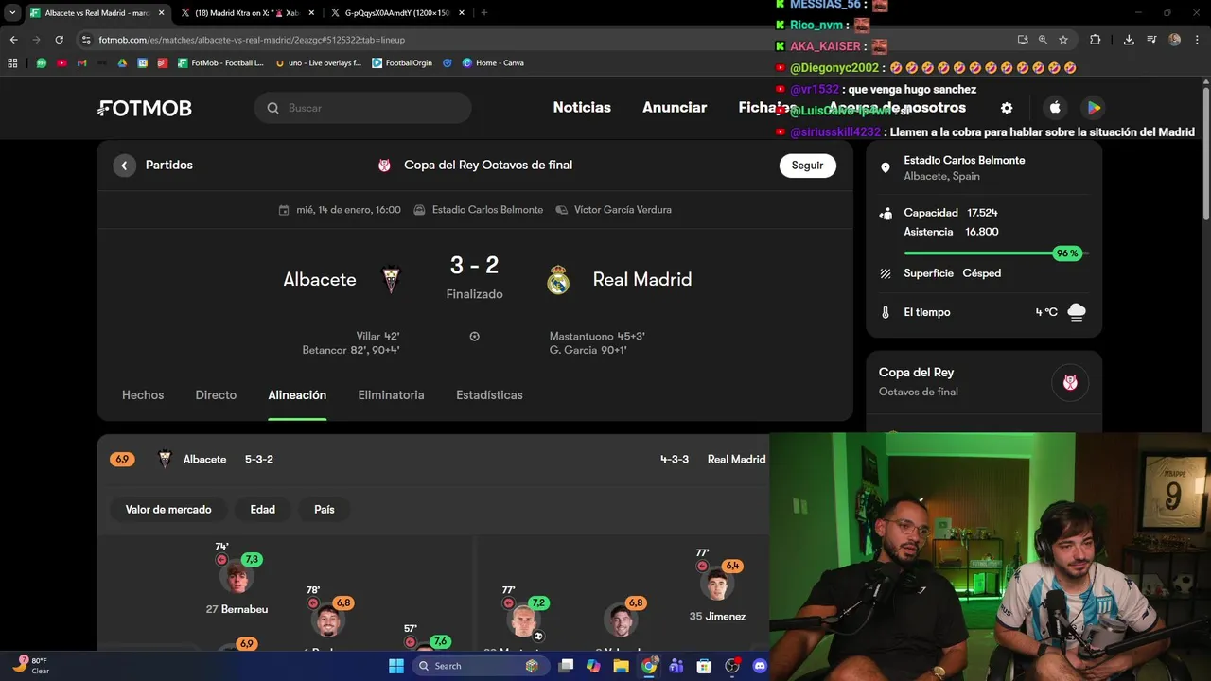Image resolution: width=1211 pixels, height=681 pixels.
Task: Open the Estadísticas tab
Action: coord(489,395)
